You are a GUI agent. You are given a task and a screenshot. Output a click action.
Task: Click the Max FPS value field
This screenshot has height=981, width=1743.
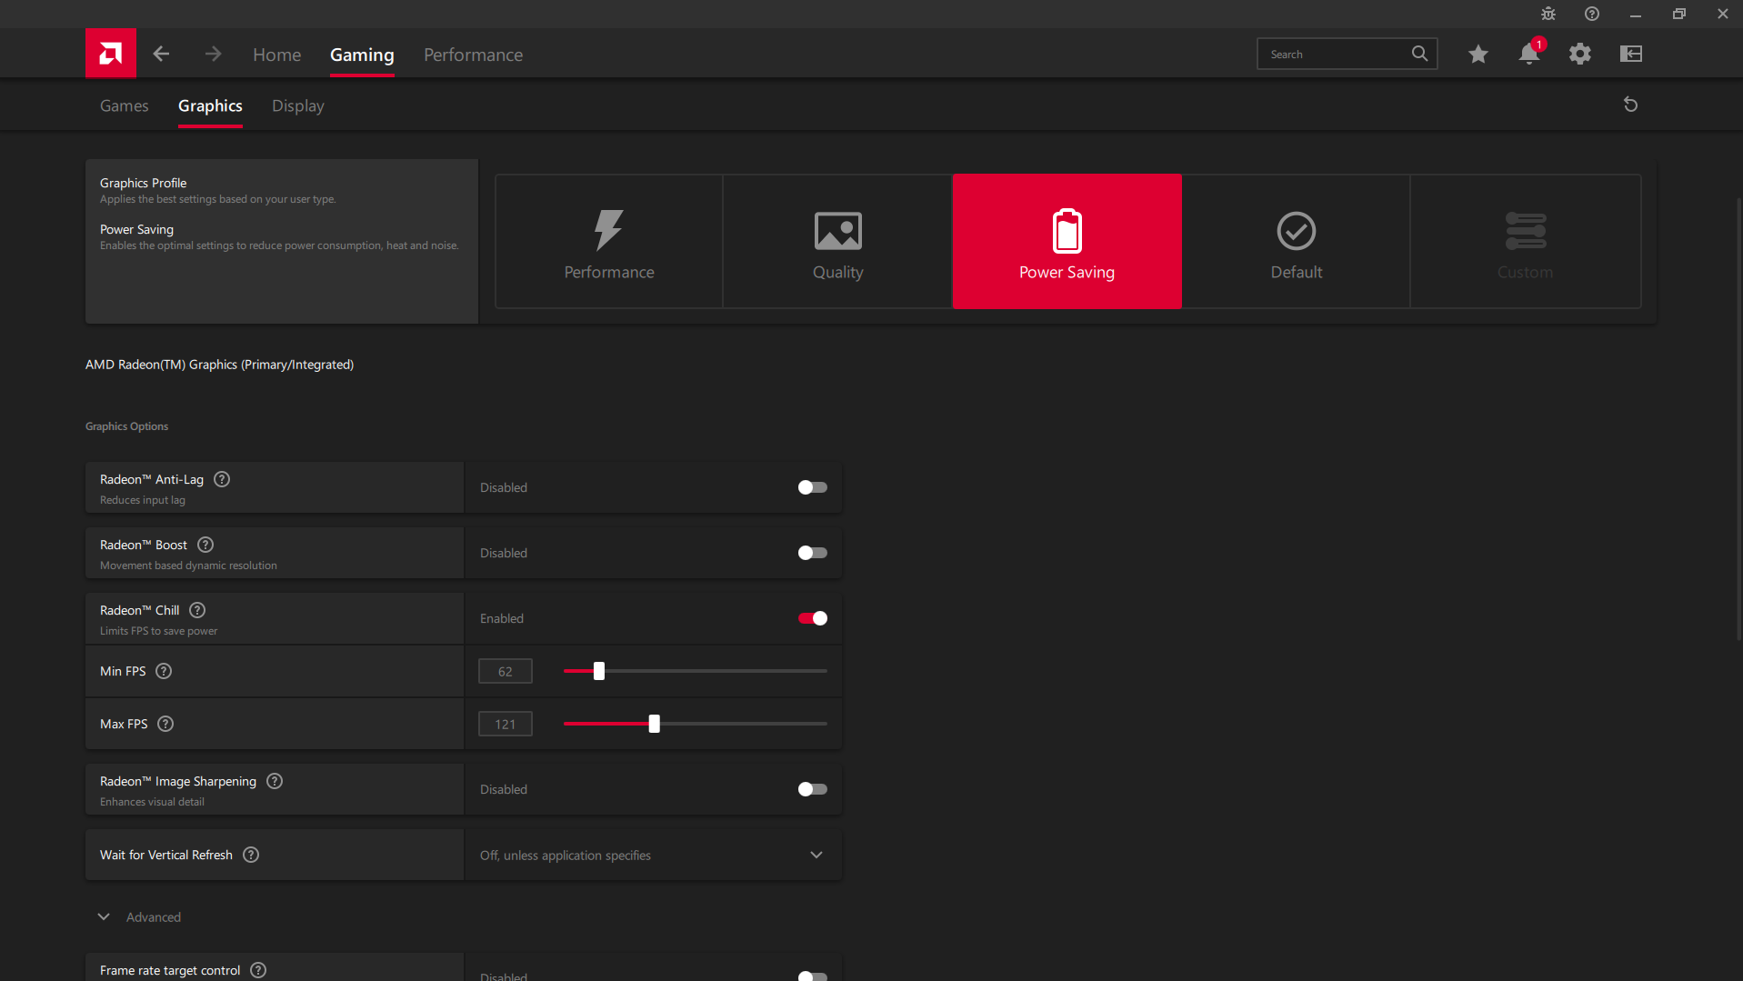pos(505,724)
